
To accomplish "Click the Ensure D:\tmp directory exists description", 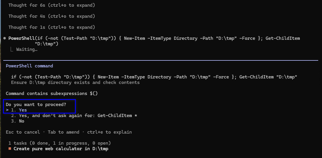I will [75, 82].
